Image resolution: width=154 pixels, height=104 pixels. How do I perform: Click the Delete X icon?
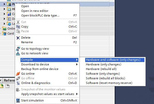[18, 38]
